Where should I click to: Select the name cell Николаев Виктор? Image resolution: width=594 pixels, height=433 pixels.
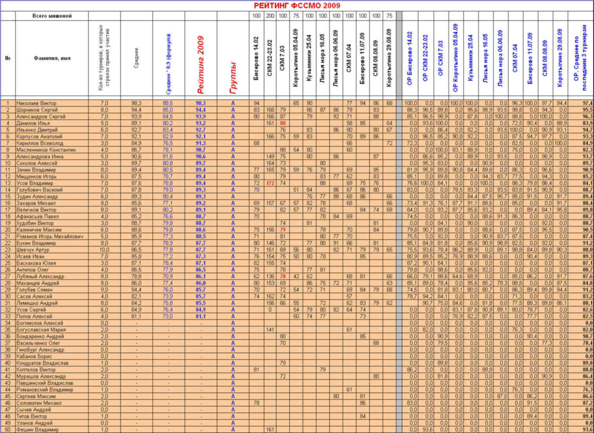coord(36,103)
